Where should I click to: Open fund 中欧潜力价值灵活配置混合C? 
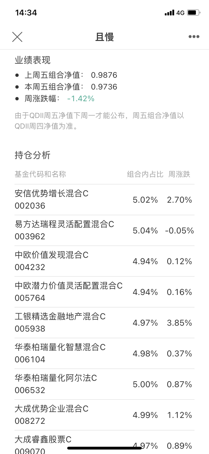(x=69, y=286)
